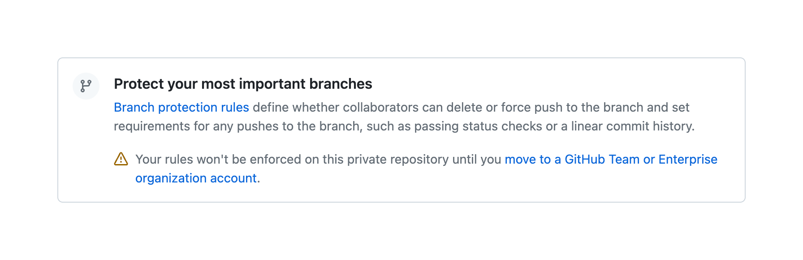Click the 'Protect your most important branches' heading
The height and width of the screenshot is (260, 803).
[x=243, y=84]
